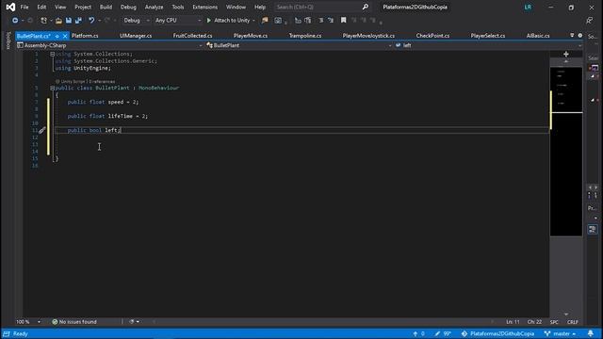Click the LR account badge
The image size is (603, 339).
[528, 7]
